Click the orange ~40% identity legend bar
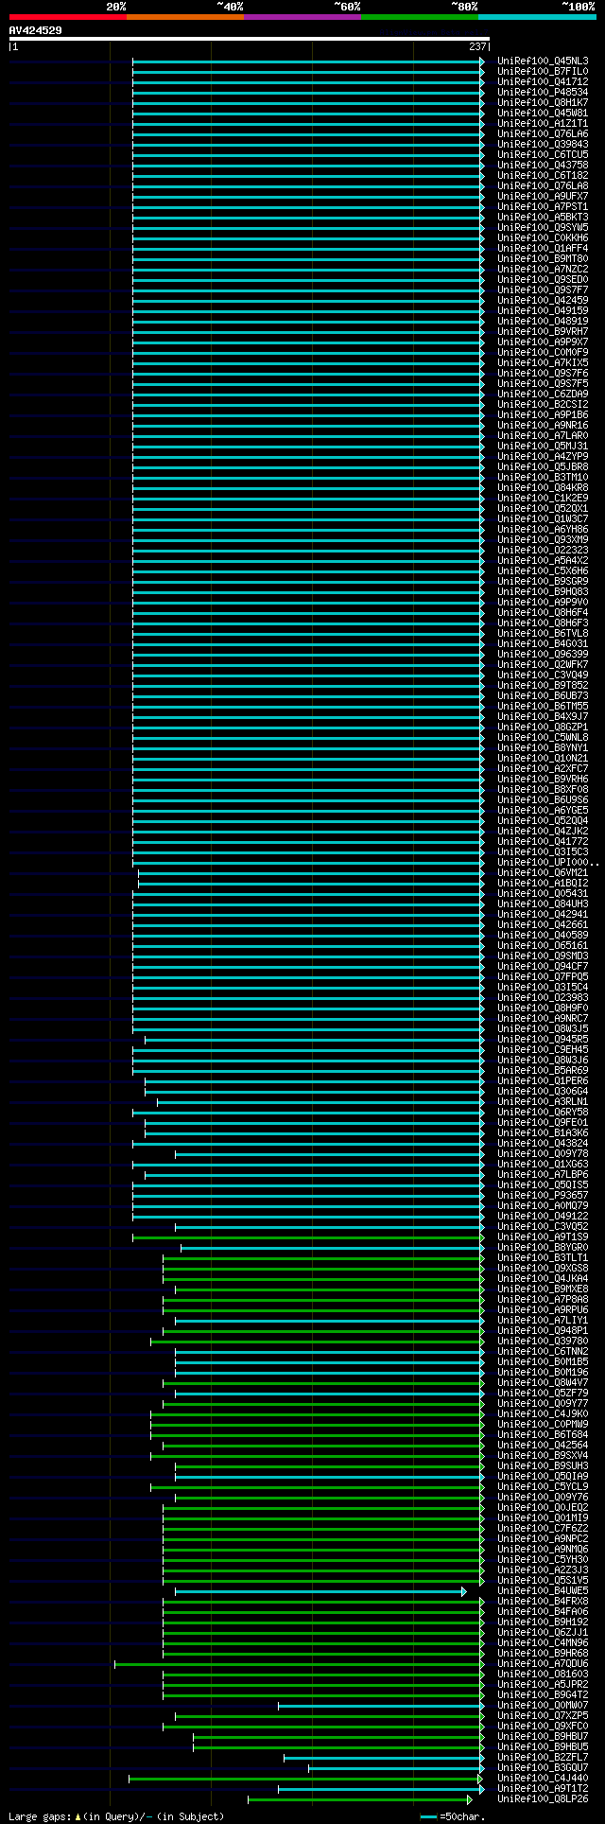The width and height of the screenshot is (605, 1824). 185,17
